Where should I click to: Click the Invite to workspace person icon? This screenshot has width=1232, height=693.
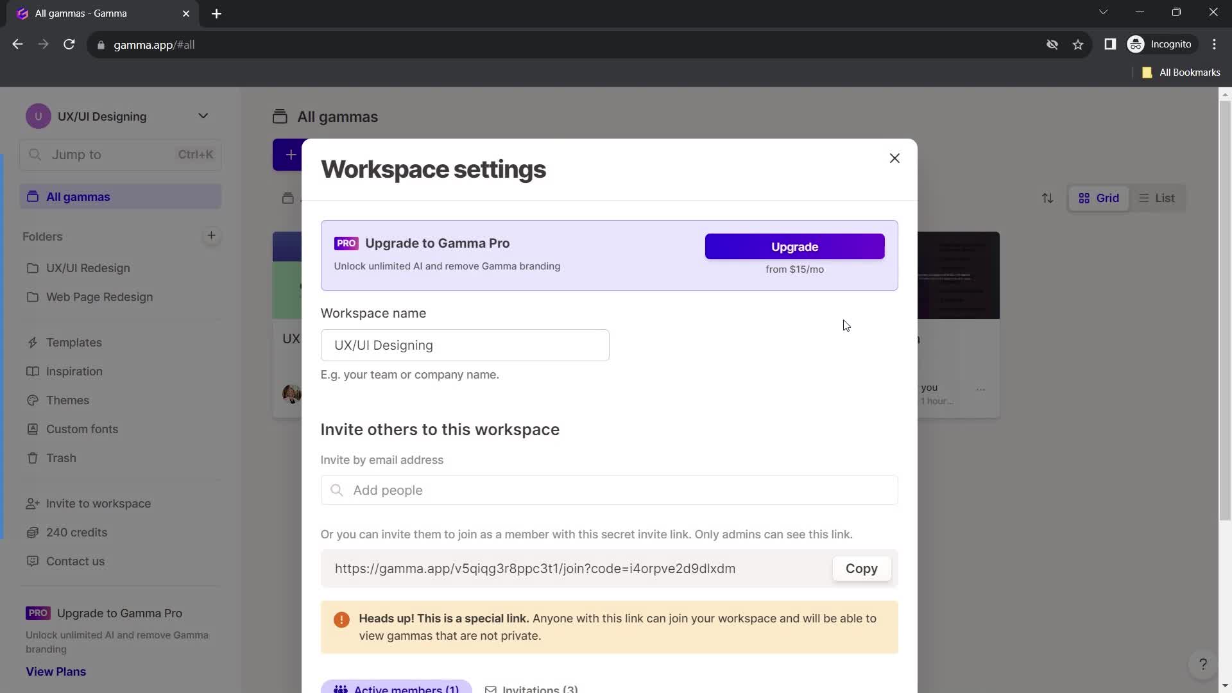pos(33,504)
